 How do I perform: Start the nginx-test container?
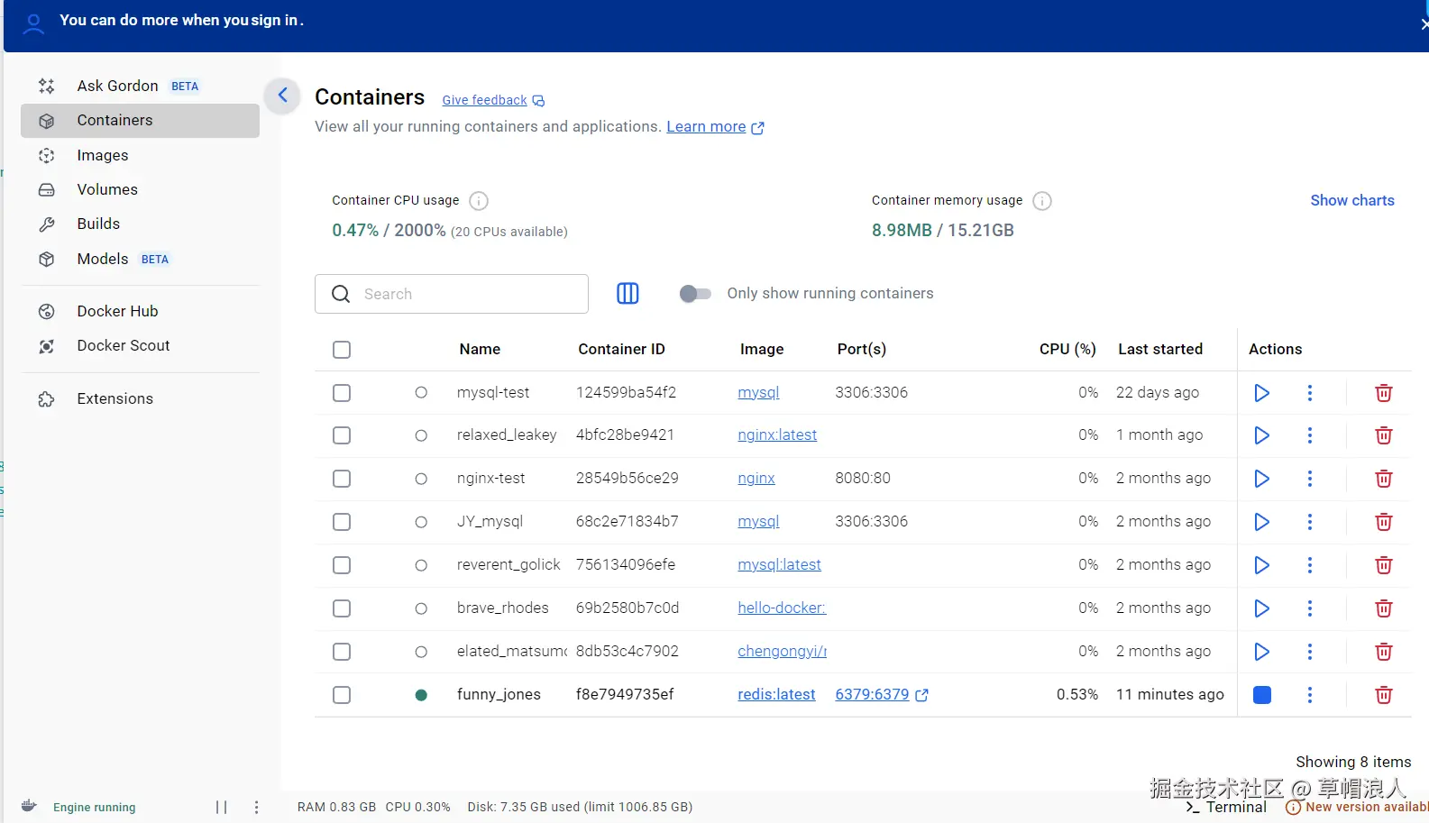1261,479
